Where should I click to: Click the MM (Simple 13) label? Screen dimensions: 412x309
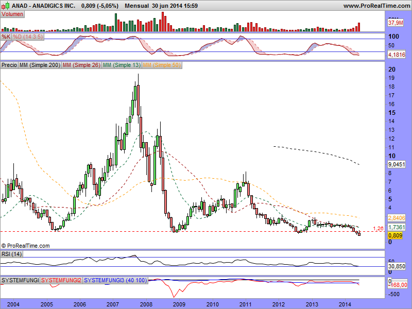coord(122,65)
